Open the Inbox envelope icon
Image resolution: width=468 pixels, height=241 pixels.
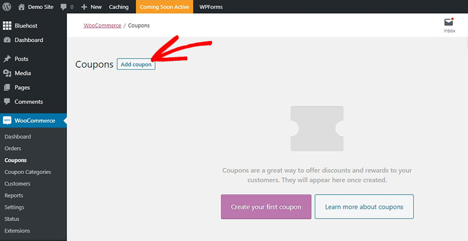449,22
